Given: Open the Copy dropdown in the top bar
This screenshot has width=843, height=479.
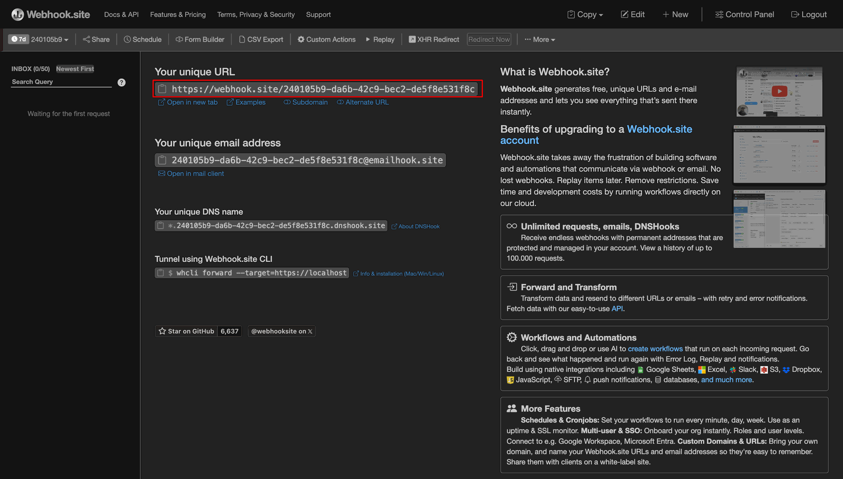Looking at the screenshot, I should click(585, 14).
